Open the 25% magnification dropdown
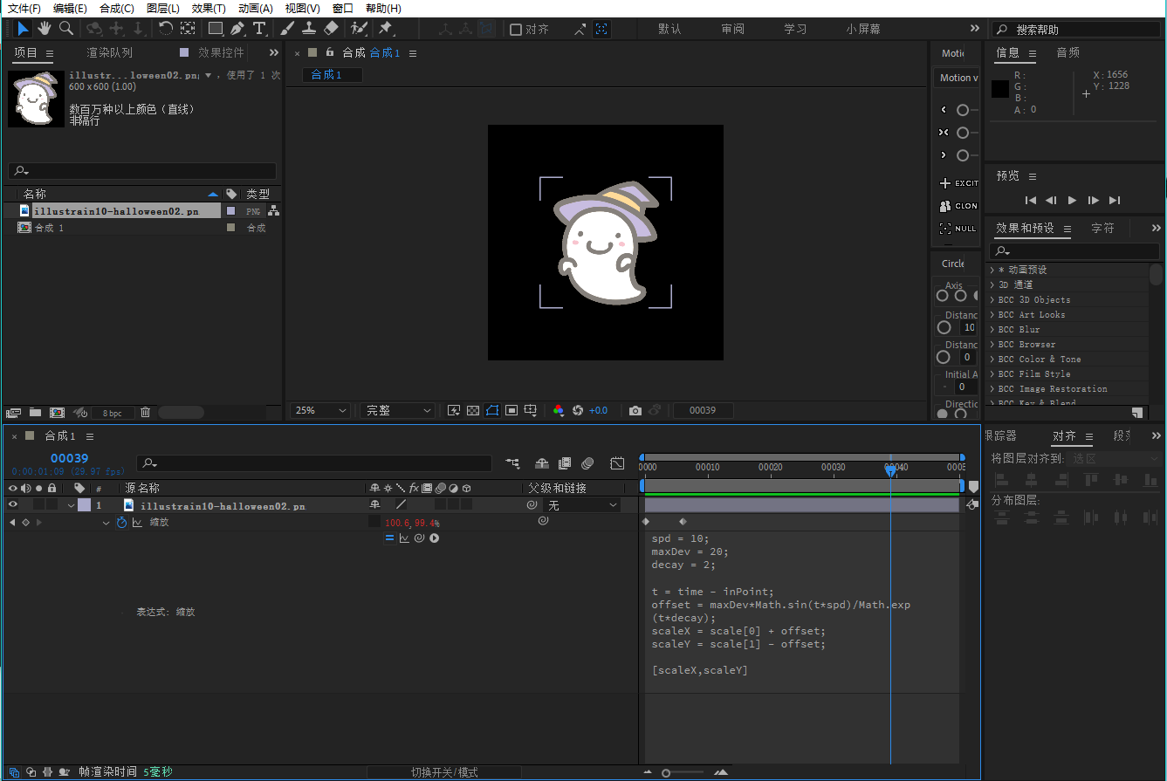The image size is (1167, 781). [x=320, y=410]
